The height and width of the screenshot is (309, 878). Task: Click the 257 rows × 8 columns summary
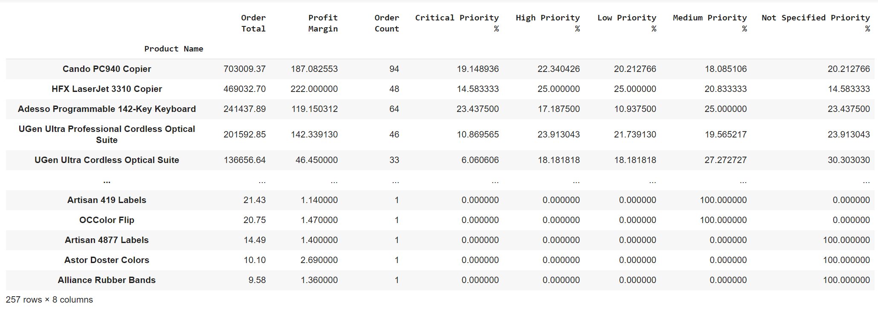[x=49, y=300]
